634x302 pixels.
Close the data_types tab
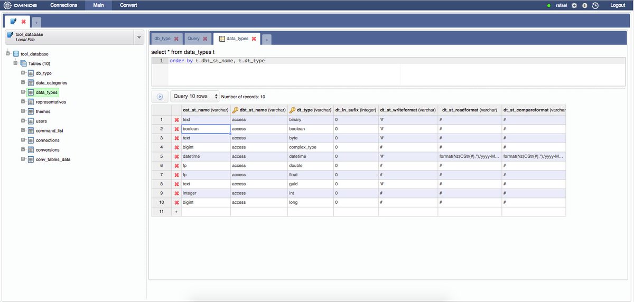(254, 39)
